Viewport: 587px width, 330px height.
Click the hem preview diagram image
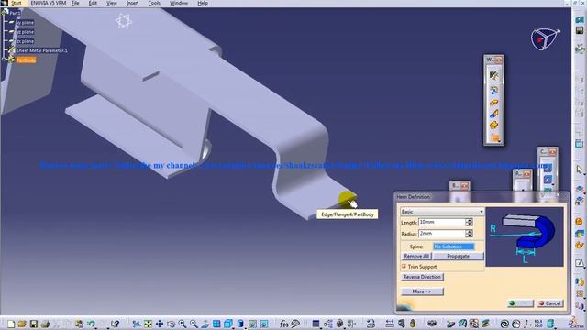coord(525,236)
